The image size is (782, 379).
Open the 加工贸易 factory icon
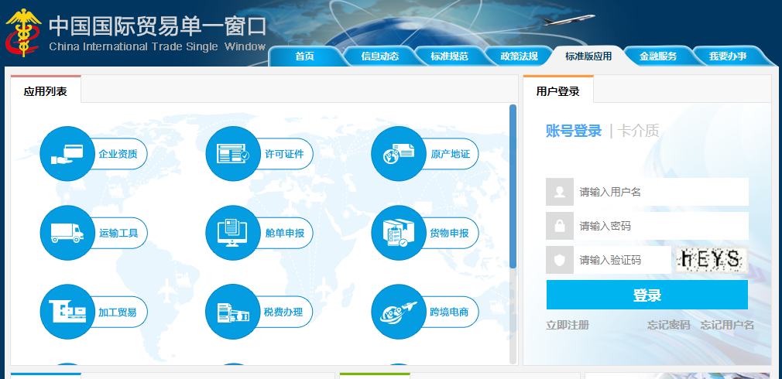coord(67,312)
